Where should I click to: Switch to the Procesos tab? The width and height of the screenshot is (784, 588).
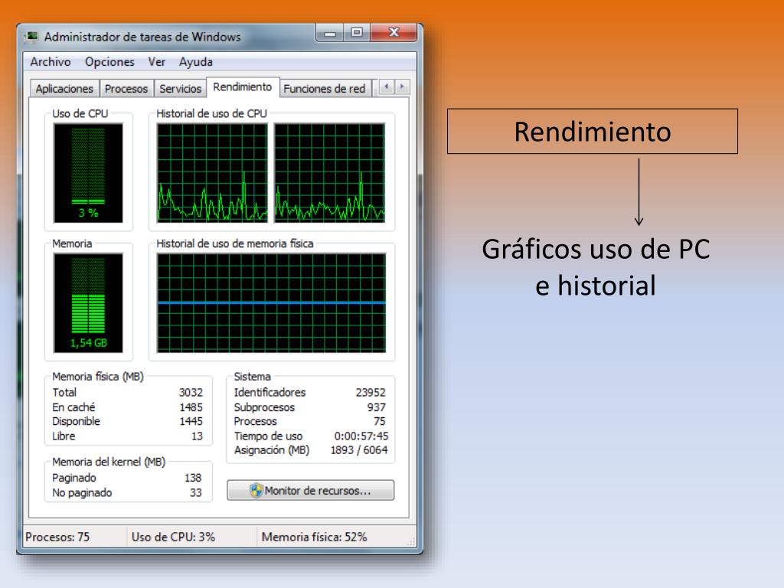point(126,89)
